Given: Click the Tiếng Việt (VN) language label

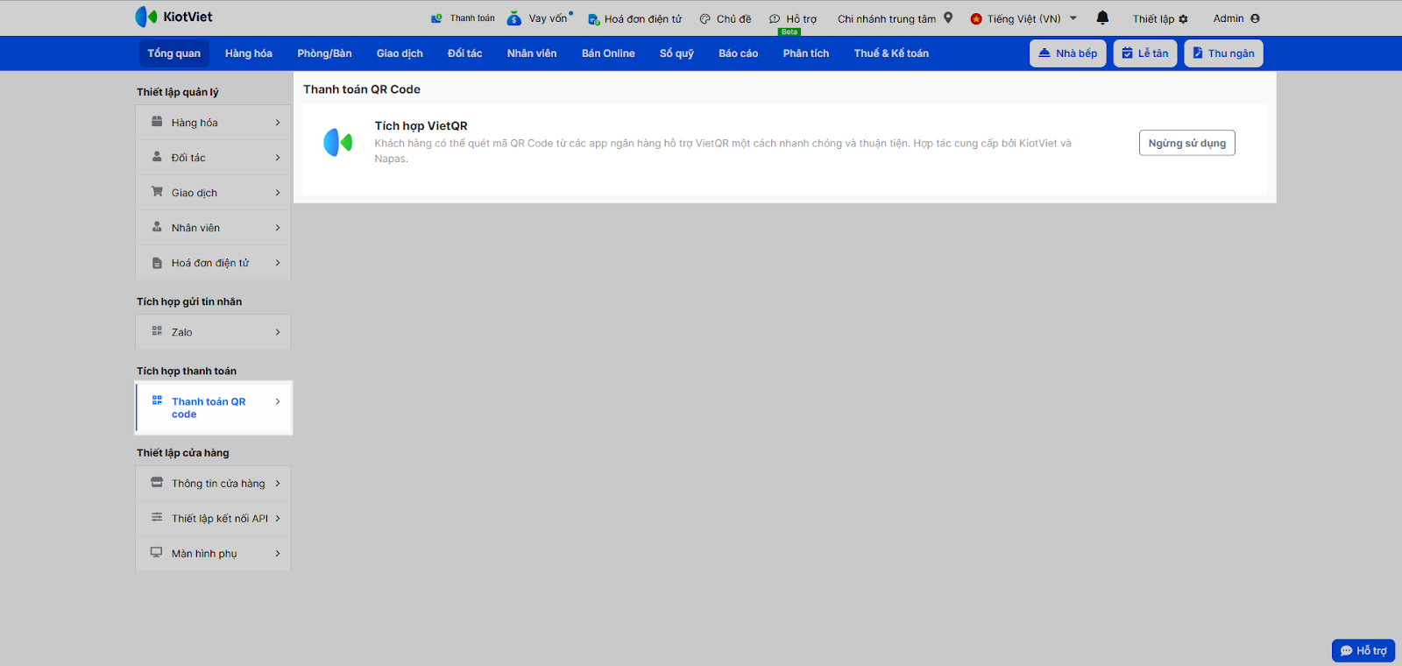Looking at the screenshot, I should pyautogui.click(x=1023, y=18).
